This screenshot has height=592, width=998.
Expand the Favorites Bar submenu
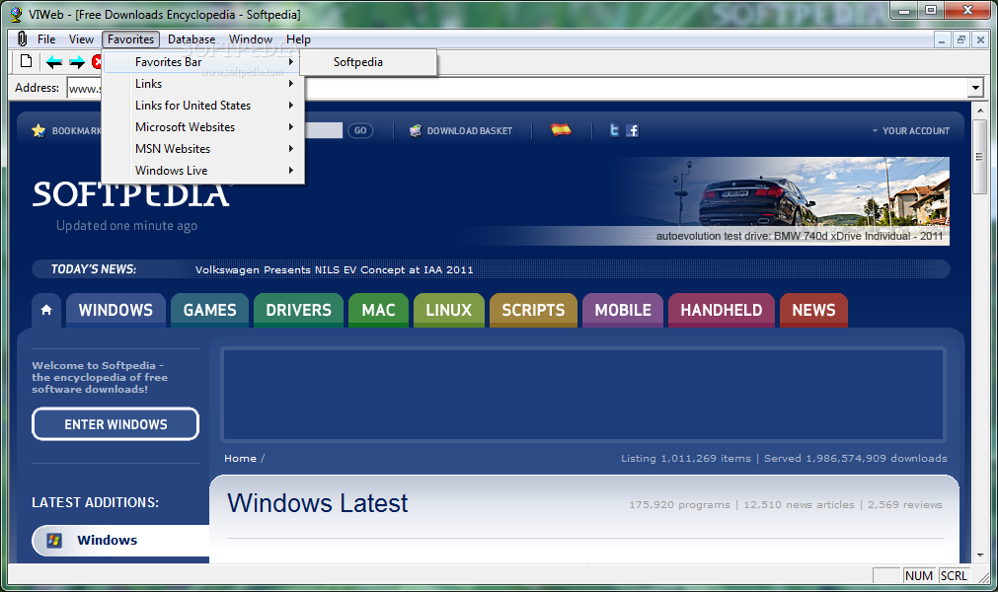(203, 62)
